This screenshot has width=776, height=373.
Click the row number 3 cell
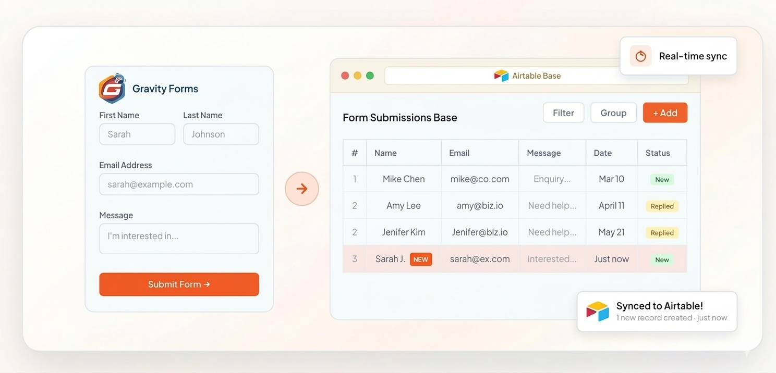click(355, 259)
